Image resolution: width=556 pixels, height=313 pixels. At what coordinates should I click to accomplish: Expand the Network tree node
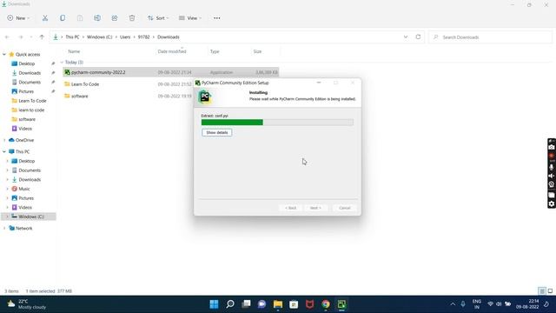[x=4, y=228]
